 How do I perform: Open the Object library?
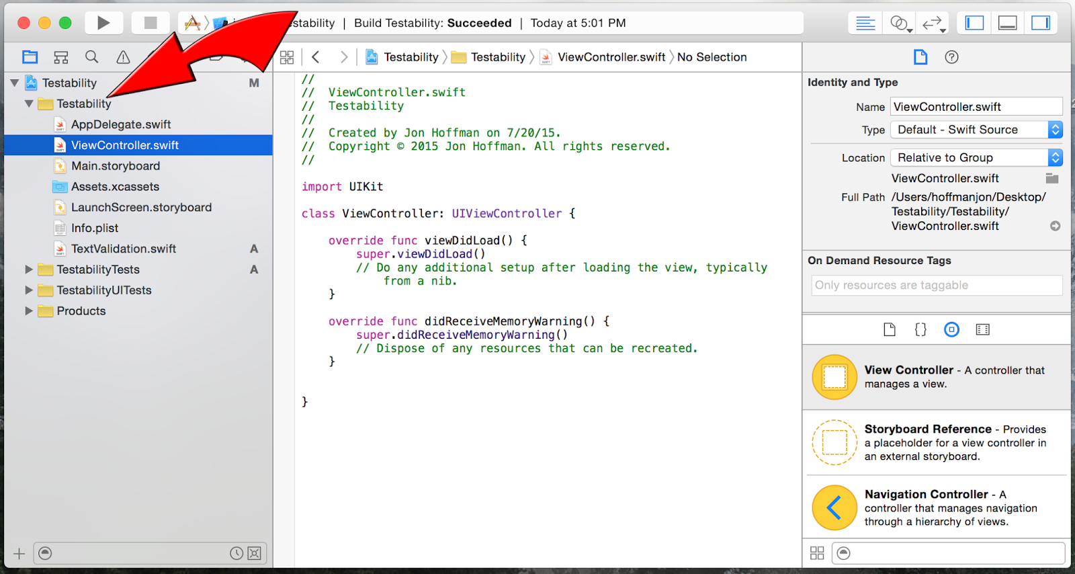pyautogui.click(x=951, y=329)
